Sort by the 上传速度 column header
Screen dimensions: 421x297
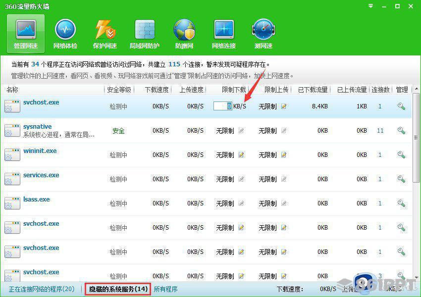coord(192,90)
